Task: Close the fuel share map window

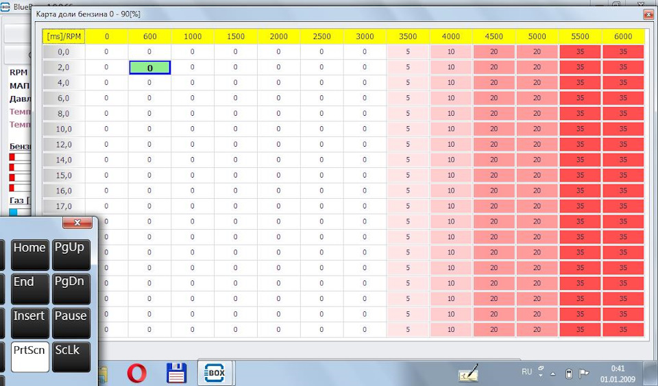Action: pyautogui.click(x=648, y=14)
